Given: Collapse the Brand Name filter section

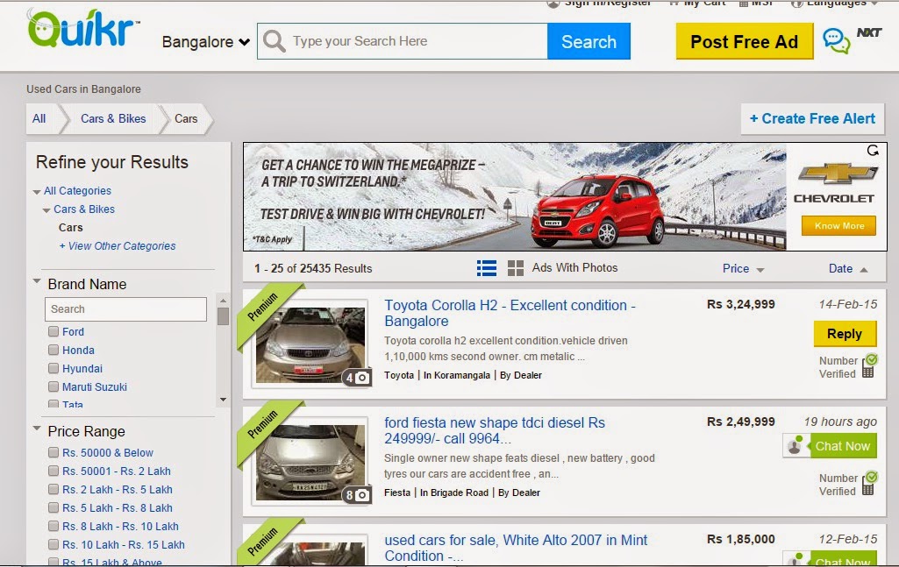Looking at the screenshot, I should 37,281.
